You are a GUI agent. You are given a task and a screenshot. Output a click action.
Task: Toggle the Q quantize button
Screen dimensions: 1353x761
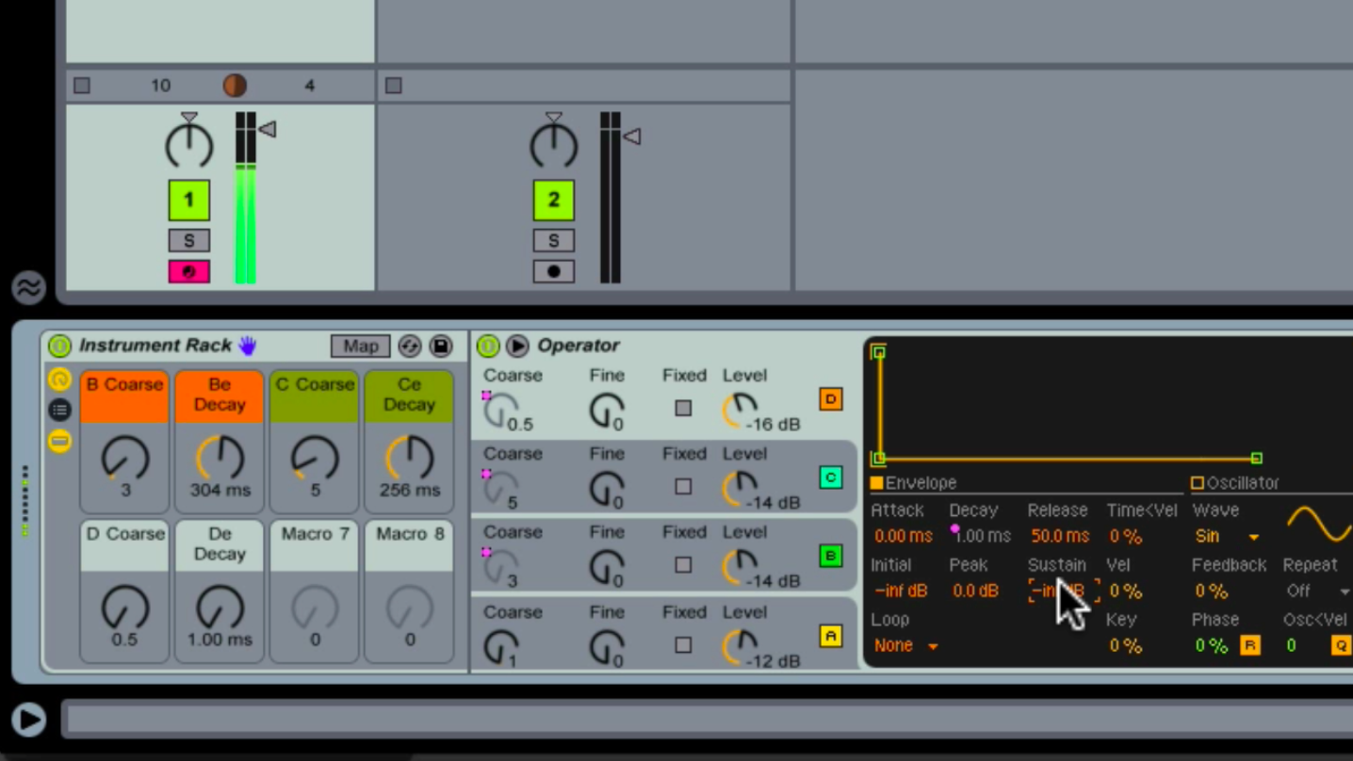click(x=1341, y=645)
